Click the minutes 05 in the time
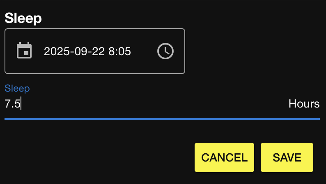Viewport: 326px width, 184px height. pyautogui.click(x=124, y=52)
